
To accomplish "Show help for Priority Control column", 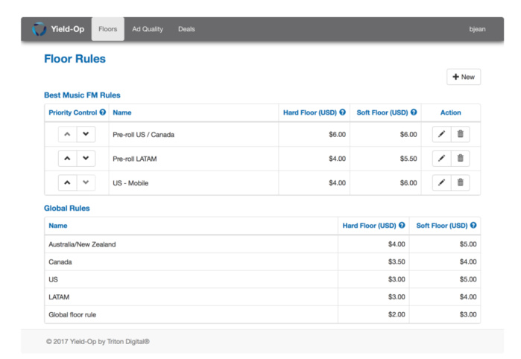I will 103,112.
